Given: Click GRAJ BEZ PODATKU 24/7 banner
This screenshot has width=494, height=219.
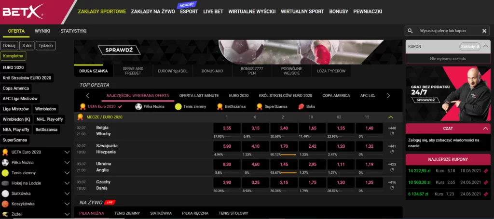Looking at the screenshot, I should [448, 94].
